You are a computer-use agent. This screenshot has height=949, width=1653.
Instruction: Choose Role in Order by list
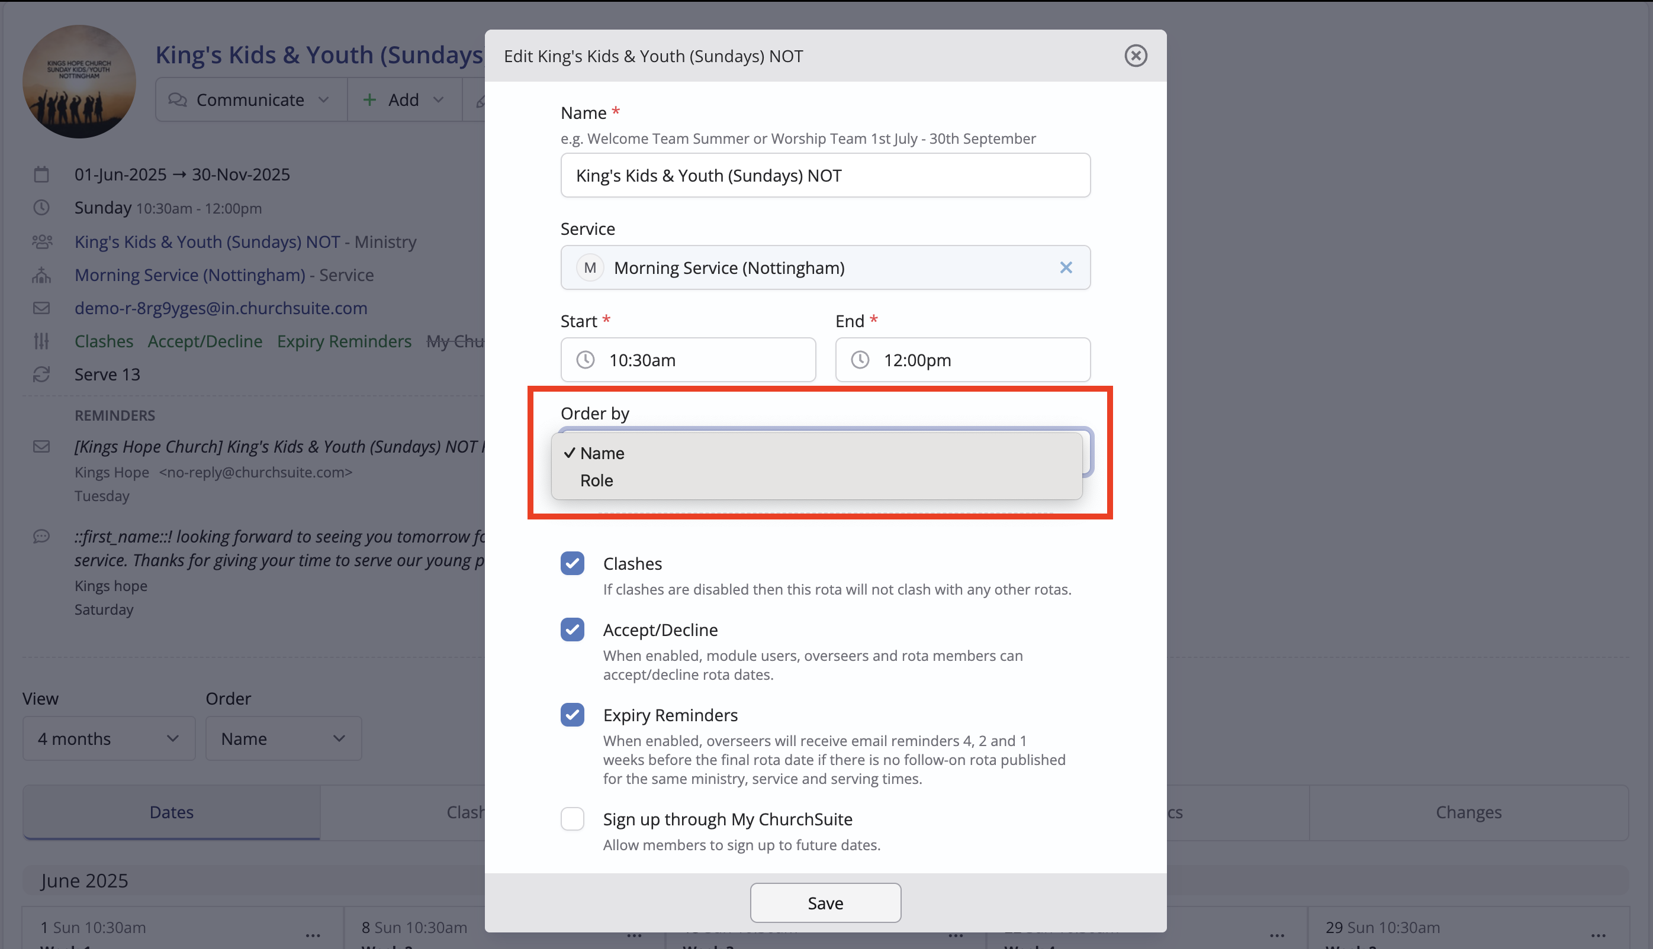(x=816, y=480)
